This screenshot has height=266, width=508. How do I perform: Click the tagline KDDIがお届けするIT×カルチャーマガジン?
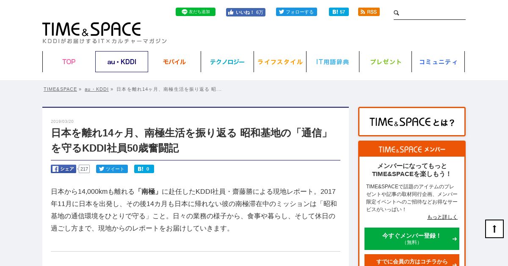click(x=105, y=41)
